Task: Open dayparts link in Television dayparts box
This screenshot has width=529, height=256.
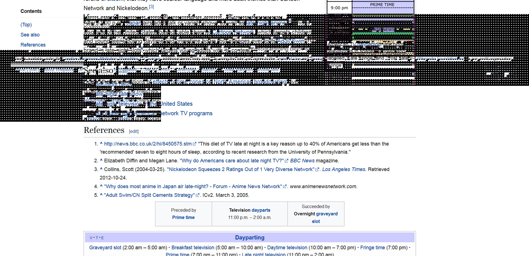Action: pyautogui.click(x=261, y=210)
